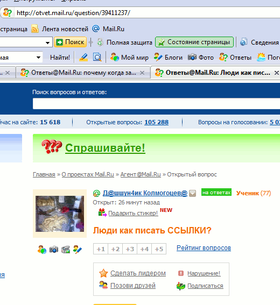The width and height of the screenshot is (280, 305).
Task: Click the site icon in the address bar
Action: [8, 13]
